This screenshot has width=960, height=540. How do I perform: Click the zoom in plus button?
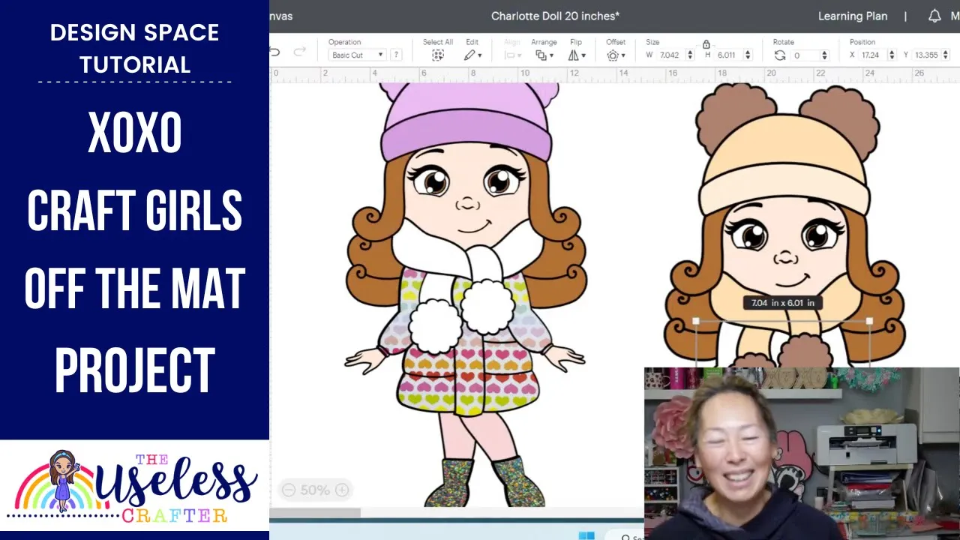(x=342, y=490)
